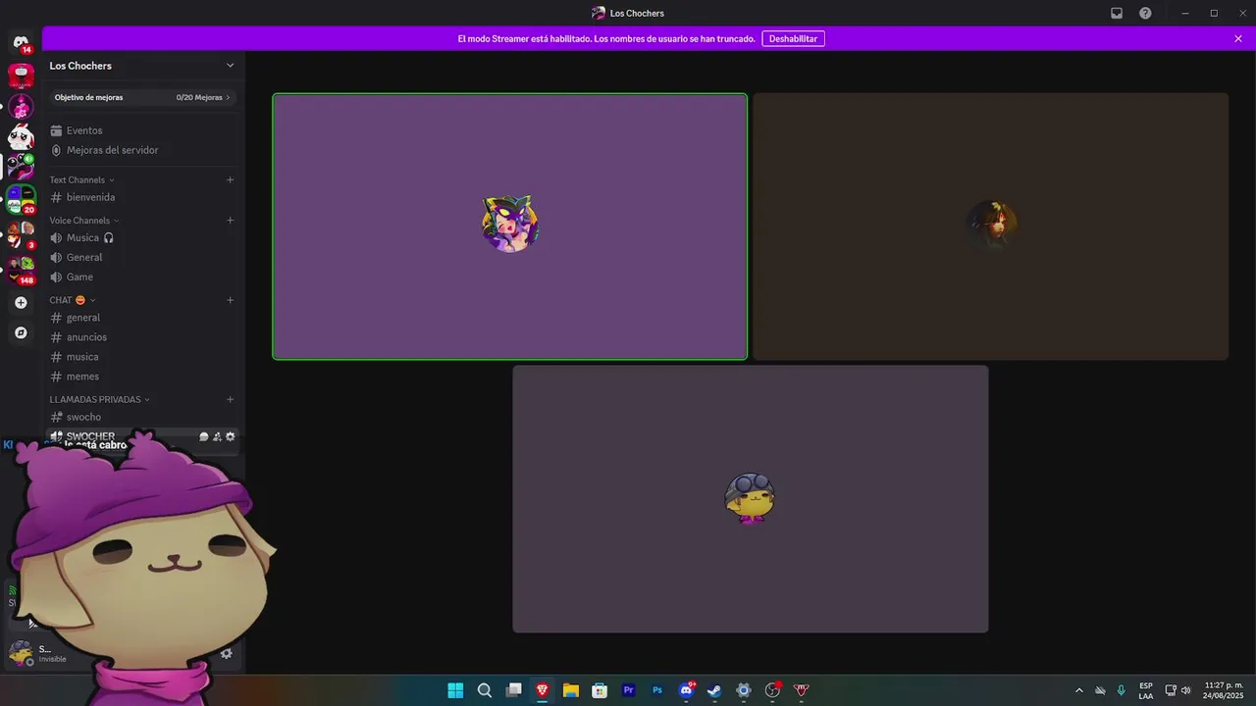This screenshot has width=1256, height=706.
Task: Collapse the CHAT category
Action: coord(73,300)
